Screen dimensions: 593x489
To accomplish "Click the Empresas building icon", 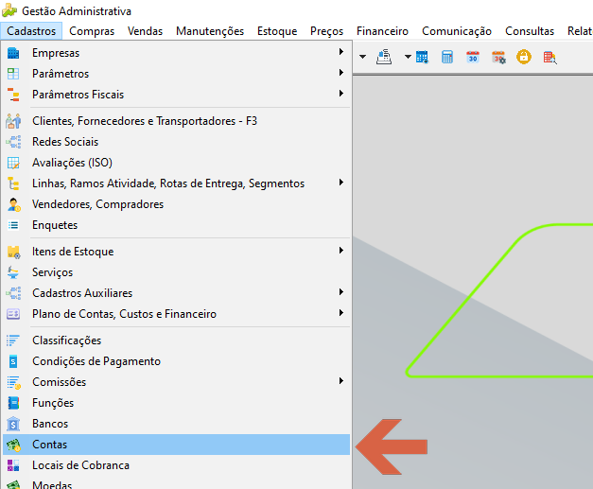I will click(13, 53).
